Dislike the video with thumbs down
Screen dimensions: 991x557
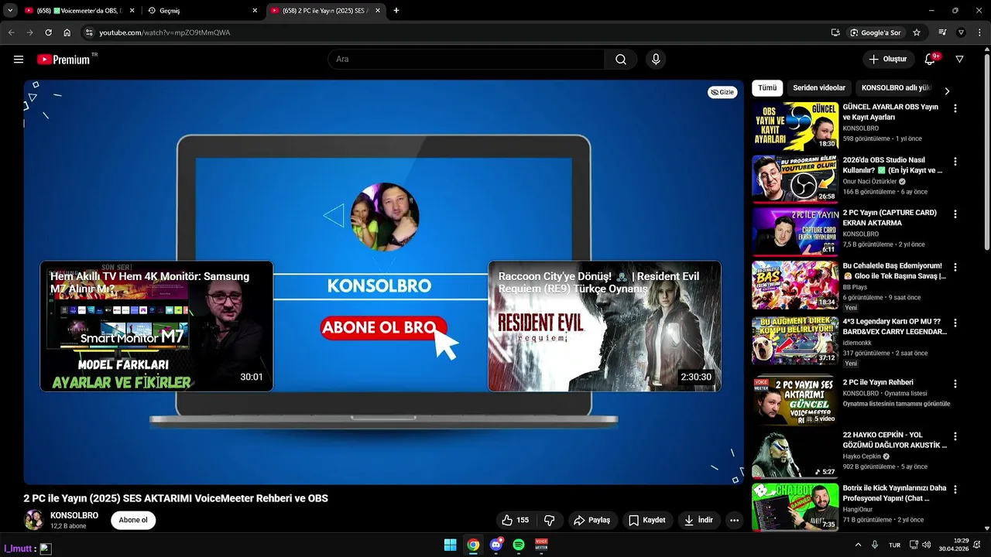tap(550, 520)
